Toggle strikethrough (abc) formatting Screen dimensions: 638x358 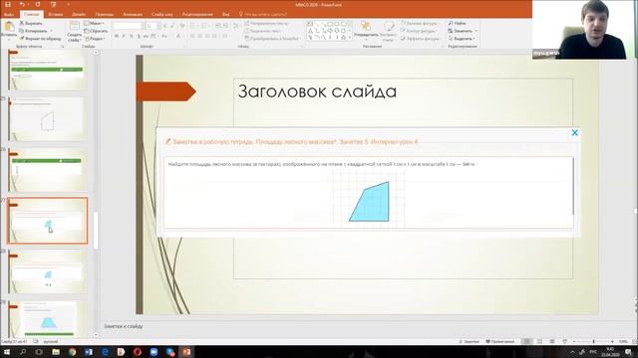pyautogui.click(x=146, y=36)
